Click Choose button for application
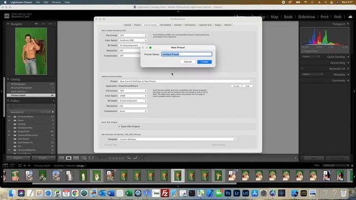 coord(236,86)
